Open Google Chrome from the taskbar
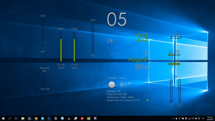Viewport: 215px width, 121px height. point(36,118)
